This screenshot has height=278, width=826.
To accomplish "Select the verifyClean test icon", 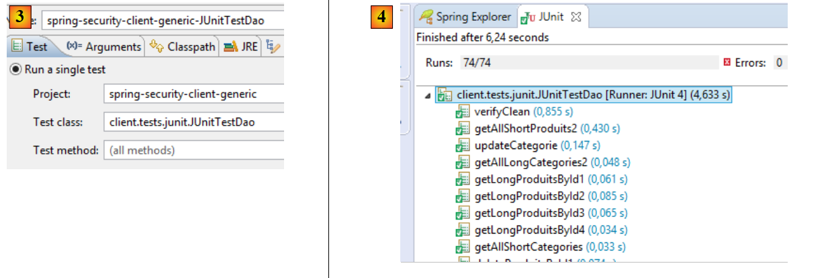I will click(x=462, y=112).
